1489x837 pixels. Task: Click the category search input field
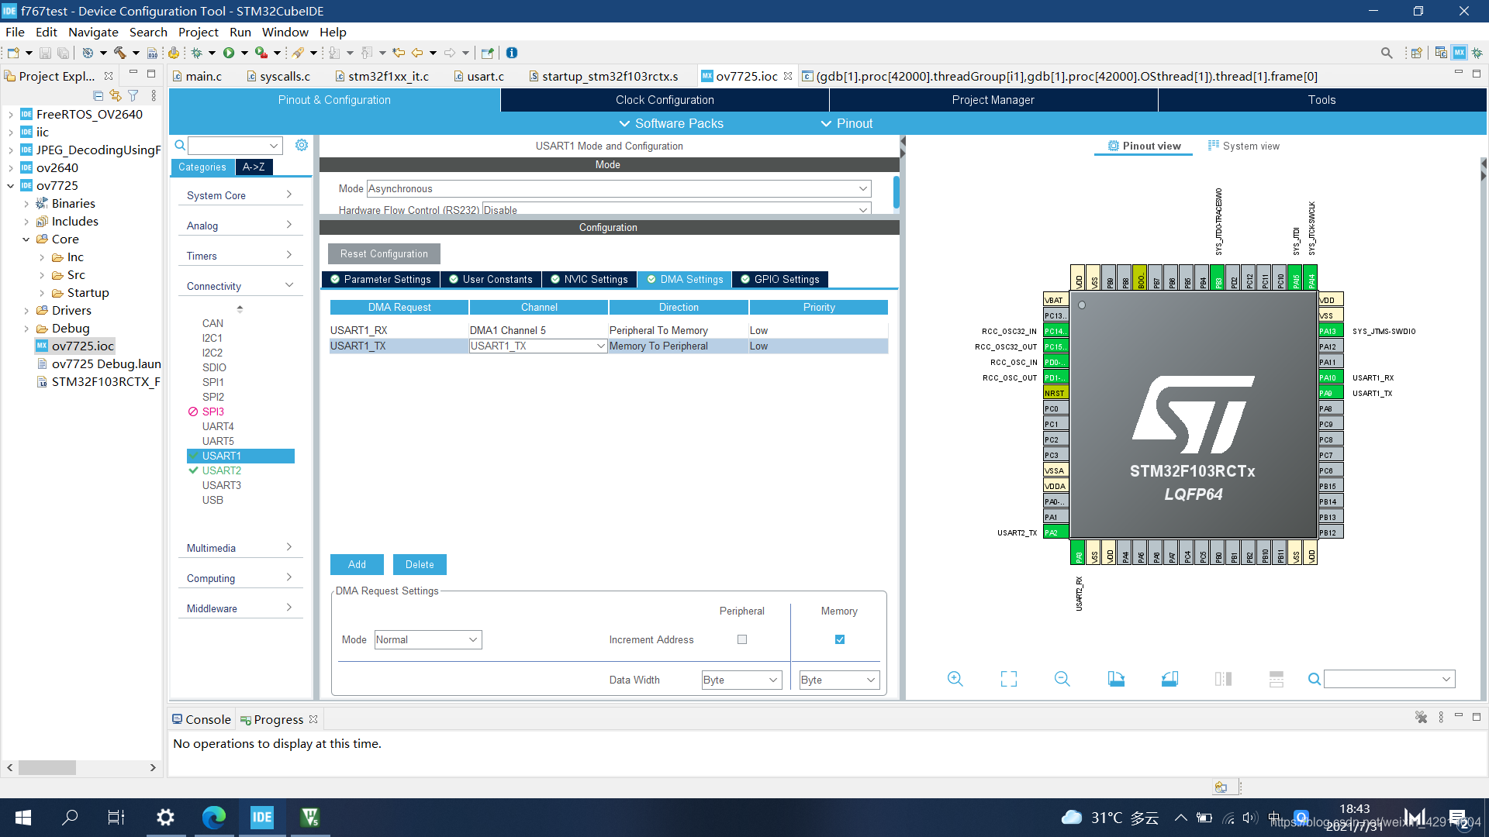click(234, 145)
